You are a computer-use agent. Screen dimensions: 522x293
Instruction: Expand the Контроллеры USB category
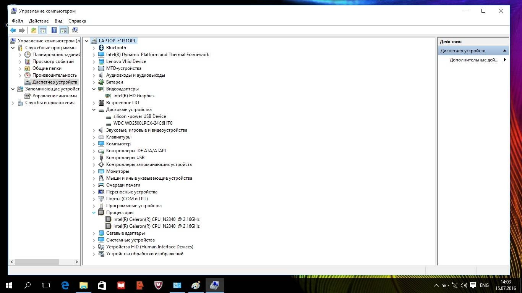point(94,158)
